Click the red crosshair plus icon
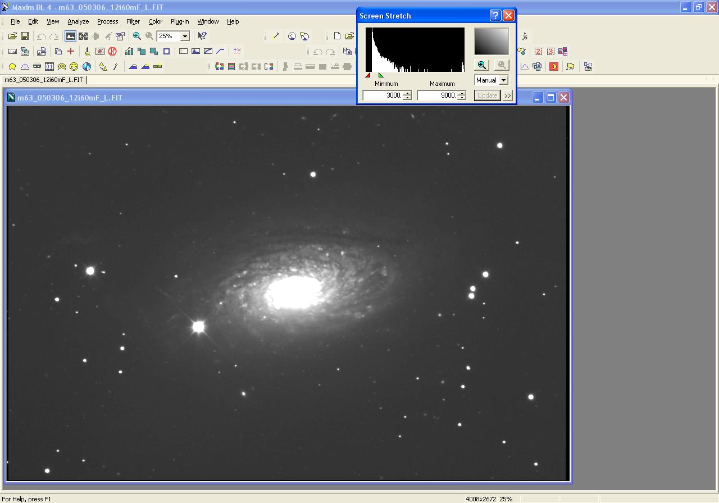 point(71,51)
